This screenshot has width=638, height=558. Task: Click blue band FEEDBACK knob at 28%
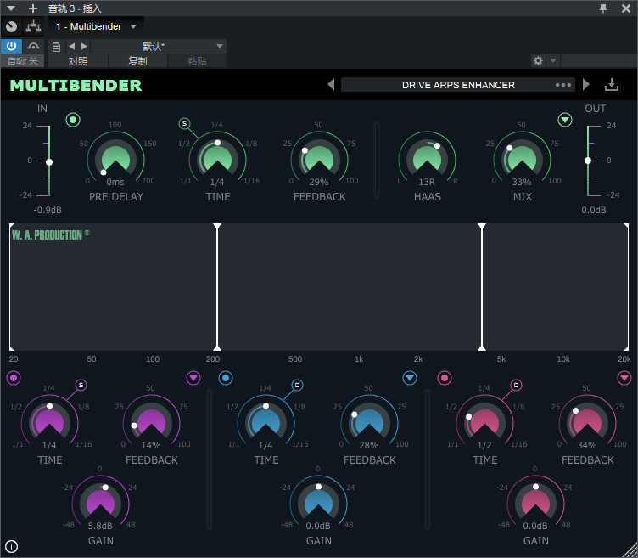click(x=369, y=423)
